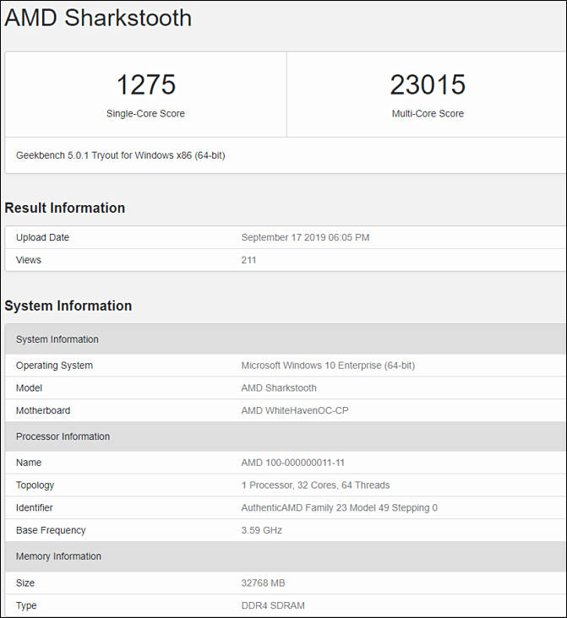567x618 pixels.
Task: Select the AMD WhiteHavenOC-CP motherboard value
Action: point(295,410)
